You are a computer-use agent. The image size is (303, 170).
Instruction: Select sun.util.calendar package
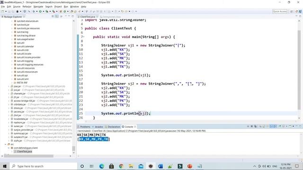[25, 46]
